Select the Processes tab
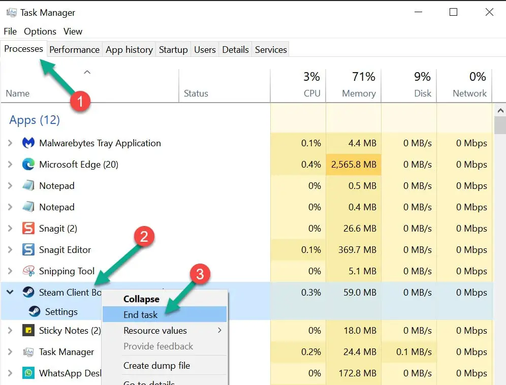The height and width of the screenshot is (385, 506). 23,49
